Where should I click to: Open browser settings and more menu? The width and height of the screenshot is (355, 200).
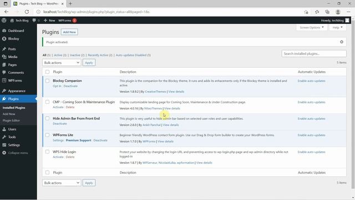[348, 12]
